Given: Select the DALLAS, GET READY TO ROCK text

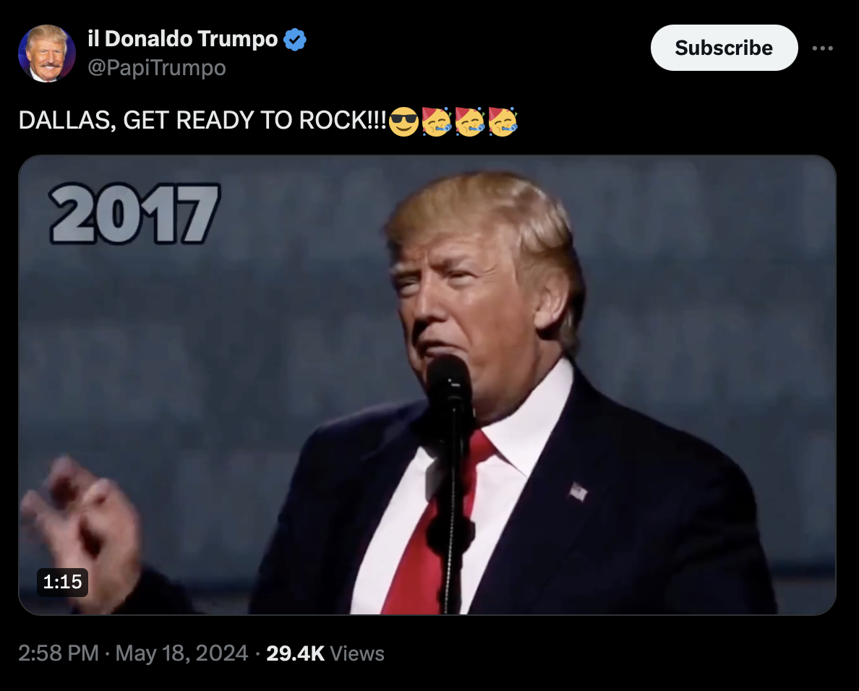Looking at the screenshot, I should (x=202, y=121).
